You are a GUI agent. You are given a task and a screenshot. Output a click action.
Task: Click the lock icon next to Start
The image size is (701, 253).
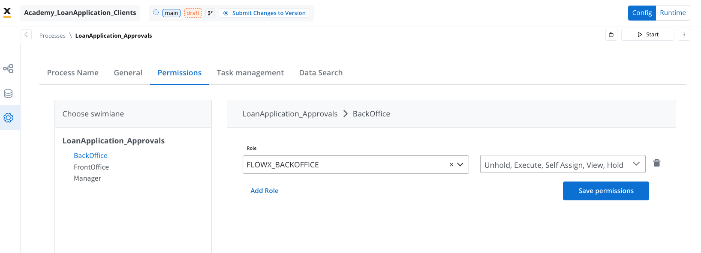click(611, 35)
